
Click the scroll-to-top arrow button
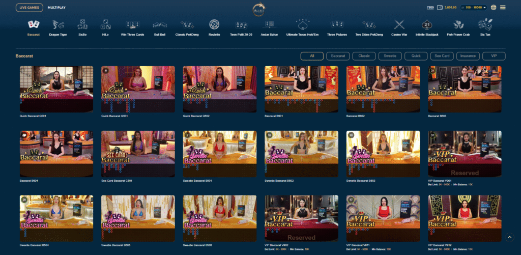510,237
